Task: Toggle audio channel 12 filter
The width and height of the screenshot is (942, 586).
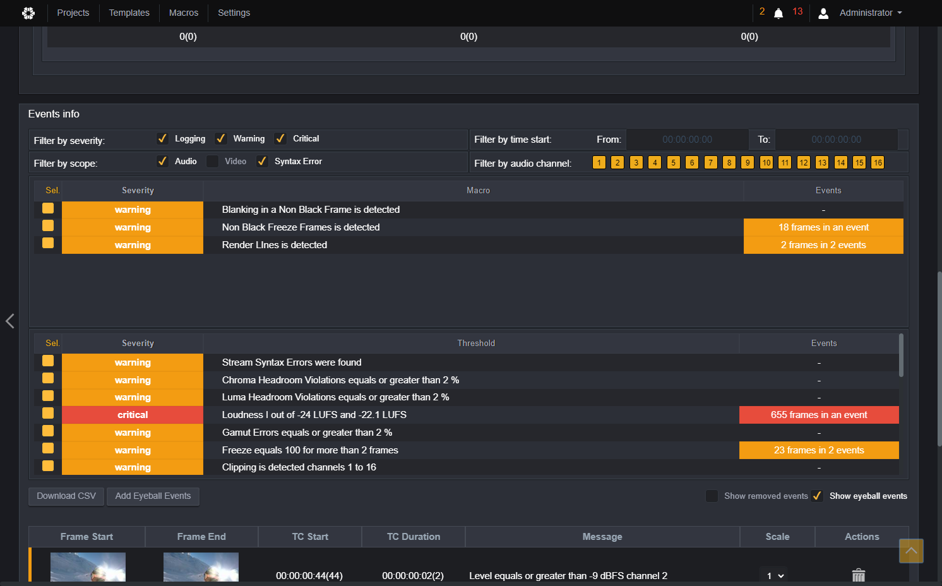Action: click(x=804, y=162)
